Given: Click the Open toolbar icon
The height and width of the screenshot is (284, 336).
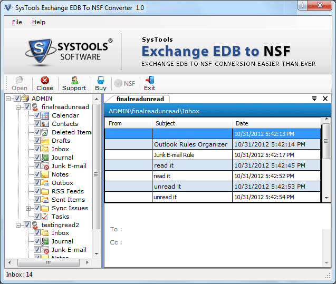Looking at the screenshot, I should pyautogui.click(x=20, y=80).
